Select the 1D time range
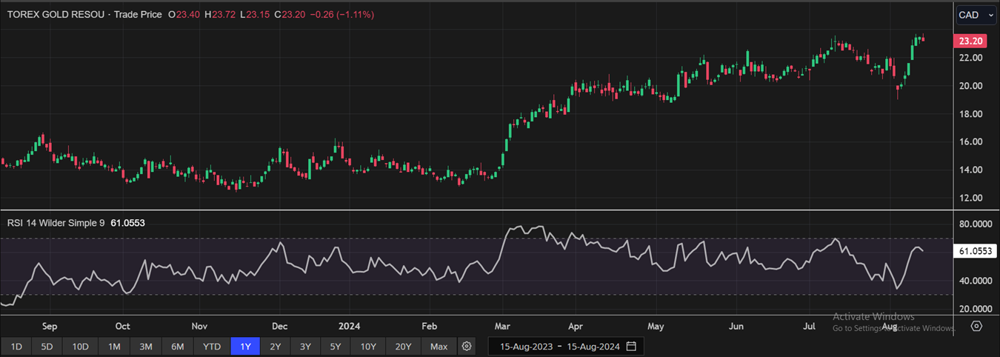 tap(16, 346)
